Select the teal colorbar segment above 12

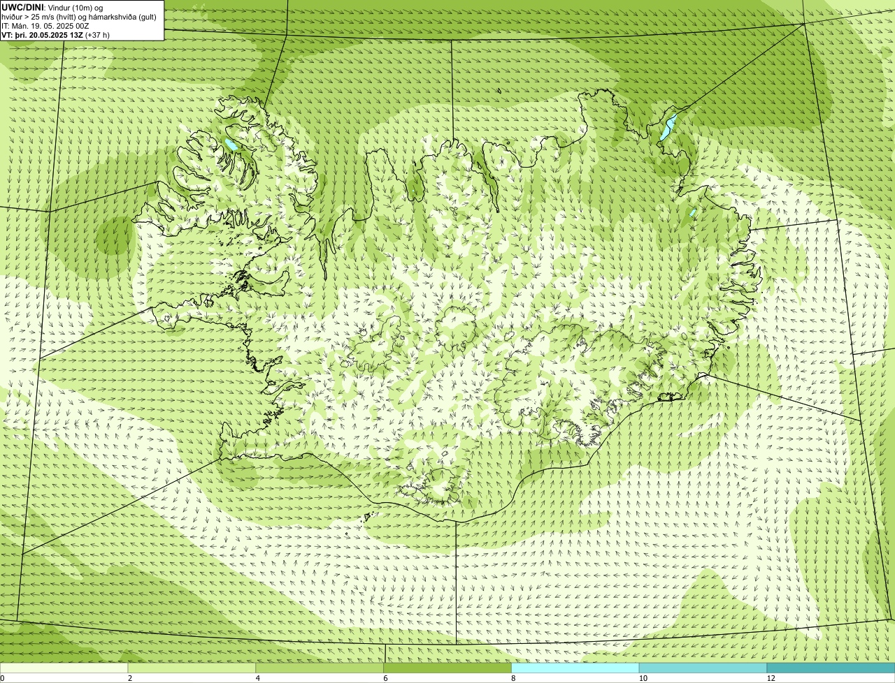point(831,668)
